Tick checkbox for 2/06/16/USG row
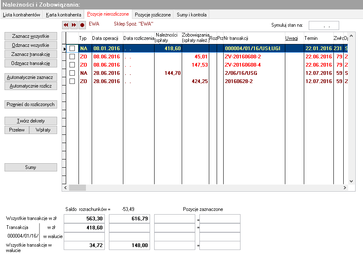The height and width of the screenshot is (259, 363). [x=72, y=73]
